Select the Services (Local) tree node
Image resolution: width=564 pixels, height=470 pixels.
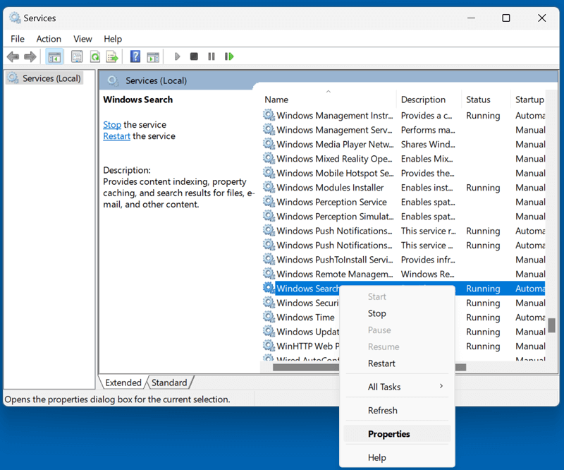[49, 78]
